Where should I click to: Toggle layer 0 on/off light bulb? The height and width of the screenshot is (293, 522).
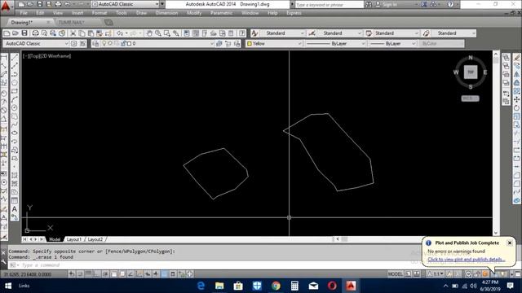pos(104,43)
